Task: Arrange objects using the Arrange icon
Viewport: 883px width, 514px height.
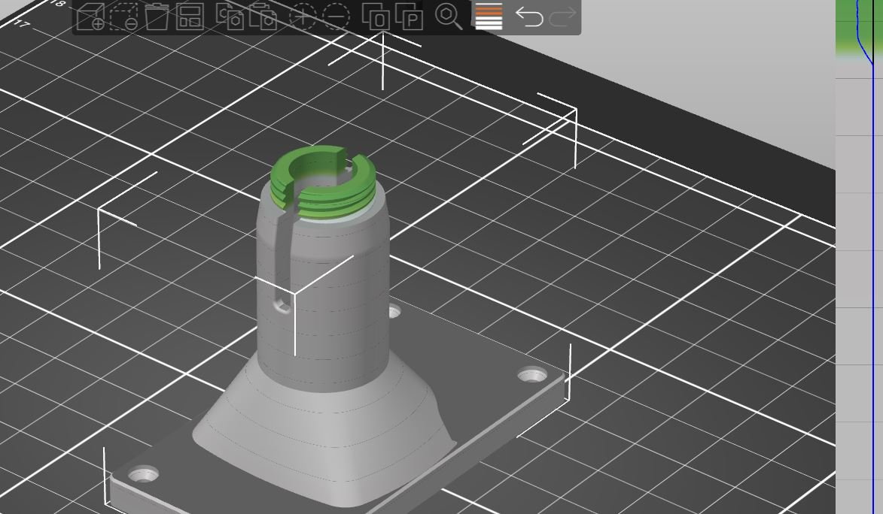Action: [190, 17]
